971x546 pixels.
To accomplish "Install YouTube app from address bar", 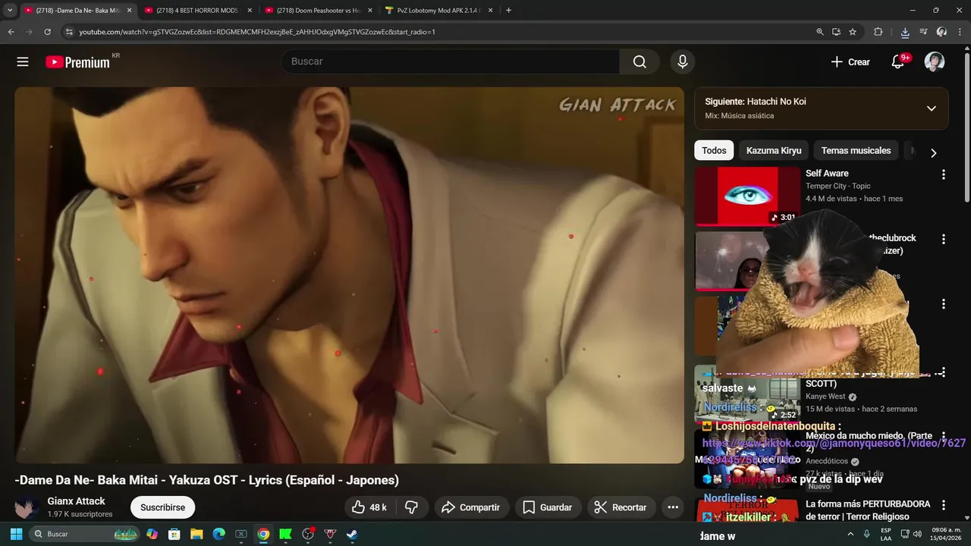I will pos(836,32).
